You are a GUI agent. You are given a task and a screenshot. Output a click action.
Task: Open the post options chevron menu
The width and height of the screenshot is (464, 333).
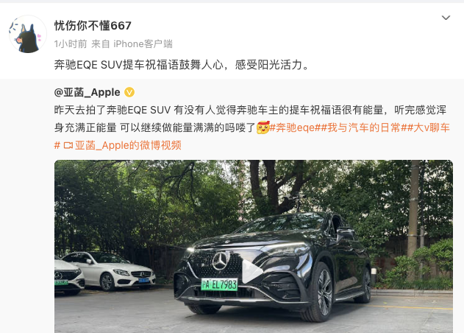[x=446, y=18]
